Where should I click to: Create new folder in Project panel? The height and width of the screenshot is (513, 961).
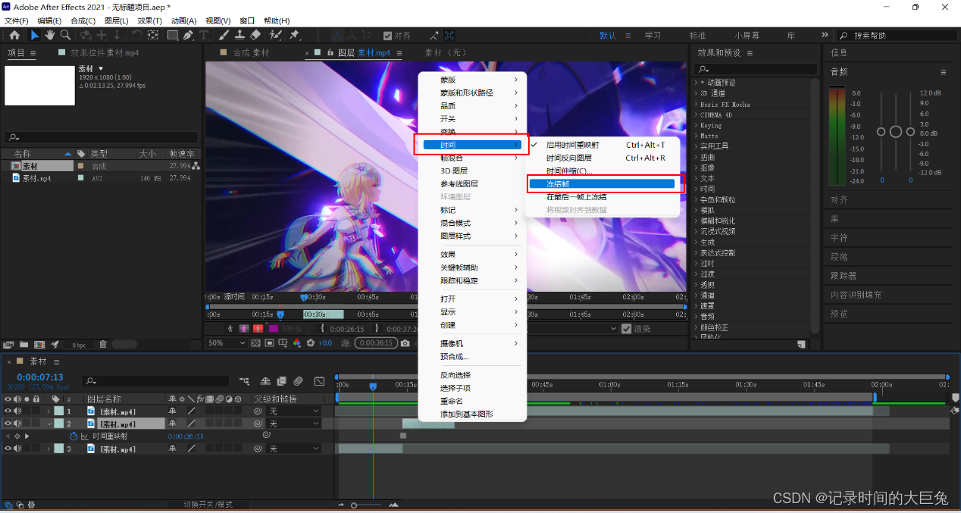point(24,344)
